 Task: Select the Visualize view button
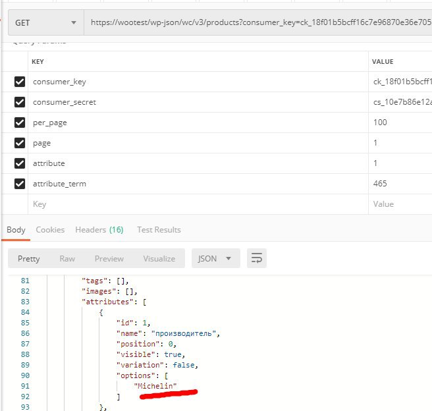(159, 259)
